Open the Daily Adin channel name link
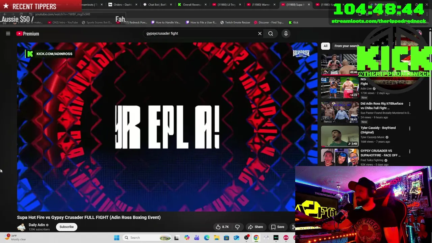 37,225
